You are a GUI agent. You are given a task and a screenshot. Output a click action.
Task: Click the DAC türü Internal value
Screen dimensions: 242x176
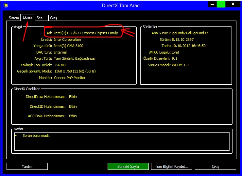click(x=60, y=52)
